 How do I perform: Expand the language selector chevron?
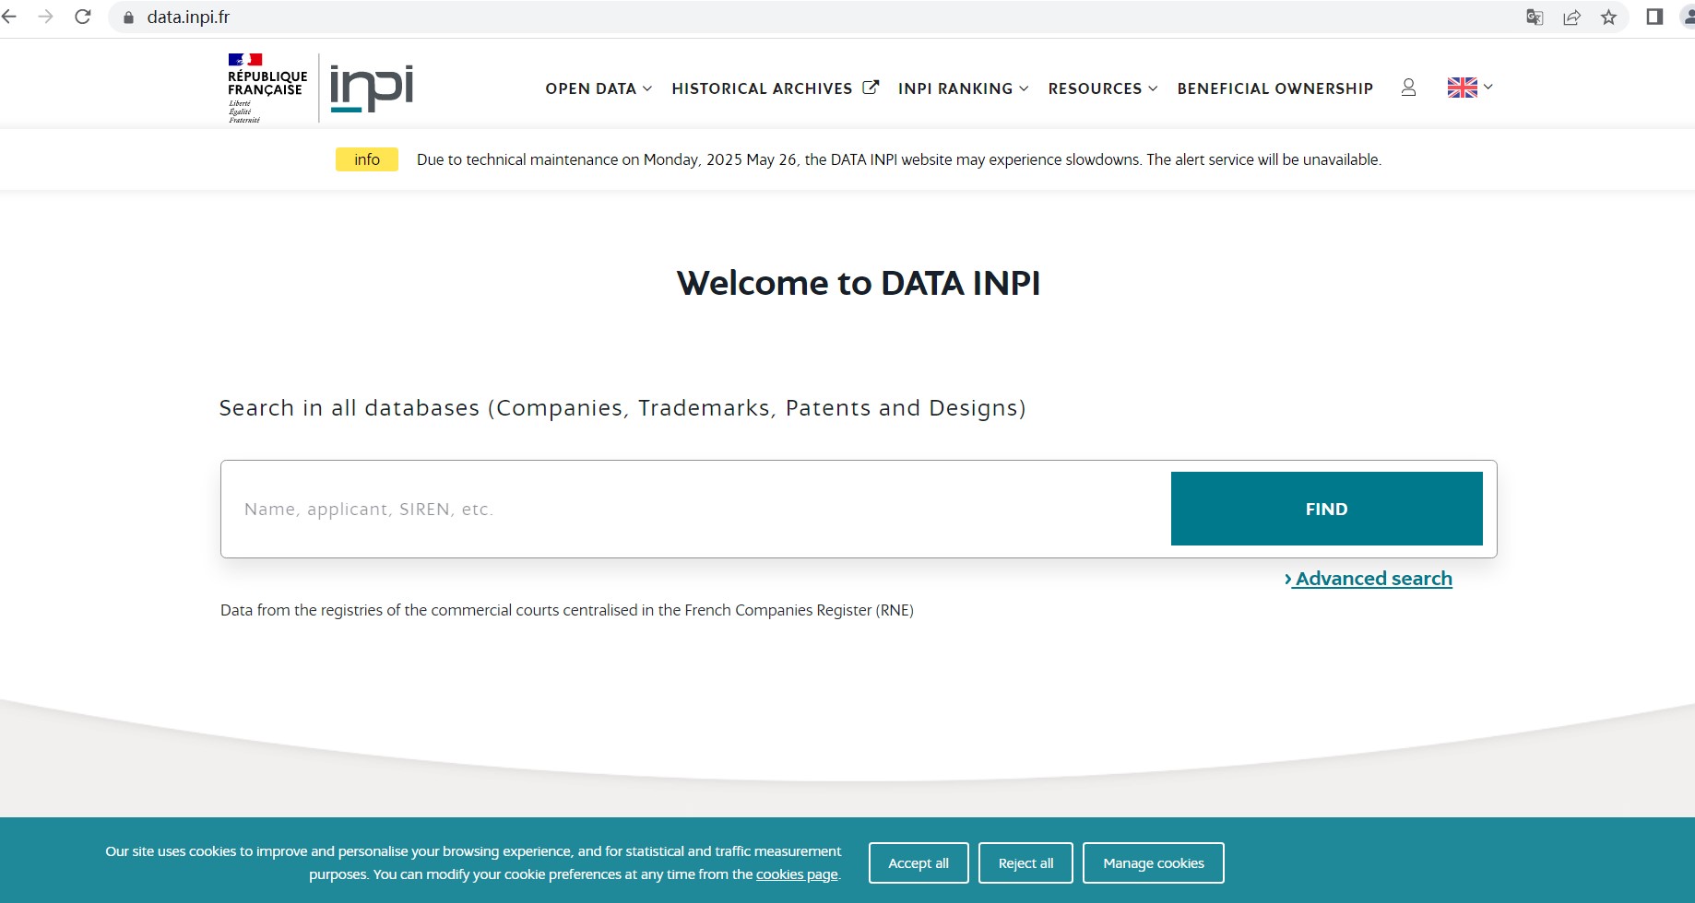1488,87
